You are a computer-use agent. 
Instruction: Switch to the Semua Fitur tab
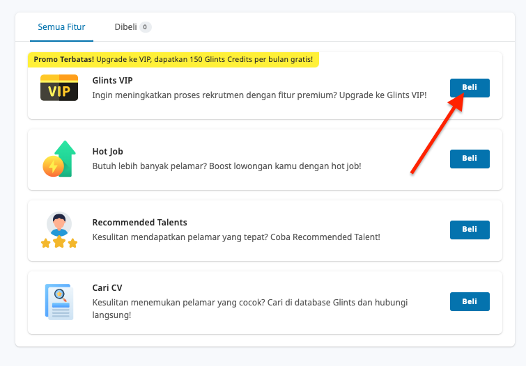coord(61,27)
